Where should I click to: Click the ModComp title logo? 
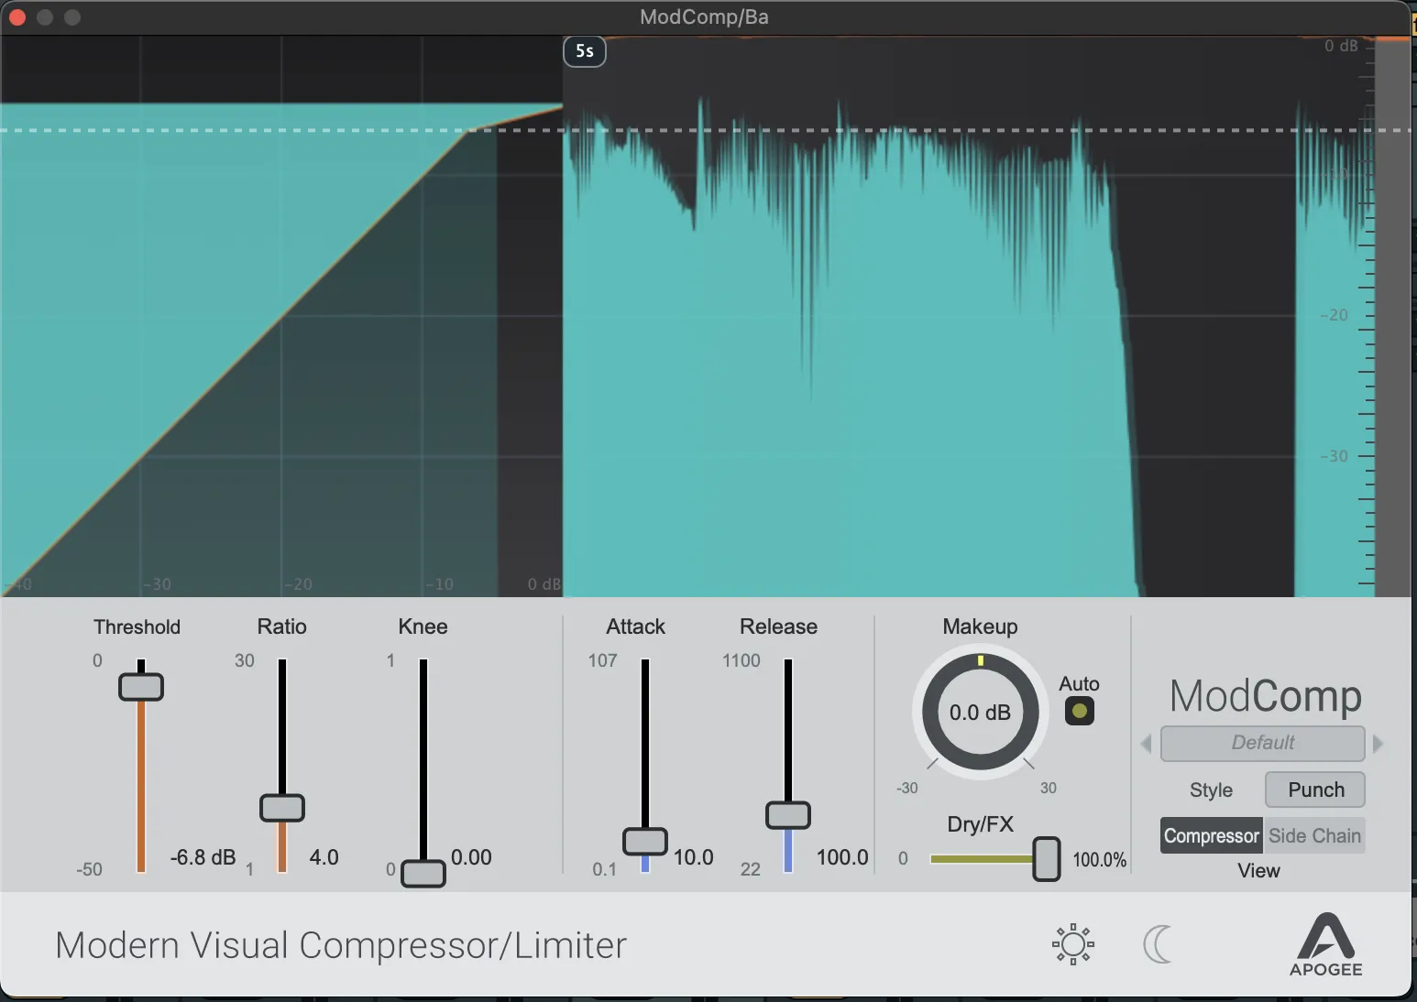click(x=1265, y=696)
